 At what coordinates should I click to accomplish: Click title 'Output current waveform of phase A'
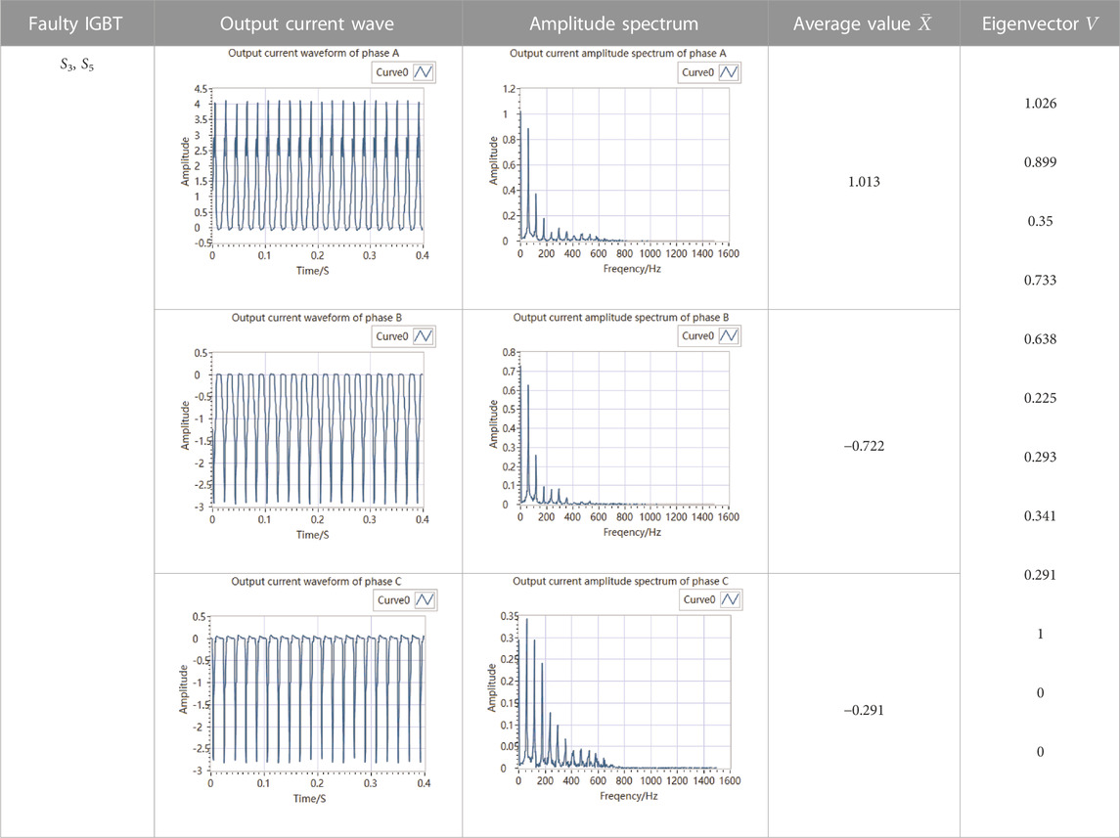[x=314, y=53]
